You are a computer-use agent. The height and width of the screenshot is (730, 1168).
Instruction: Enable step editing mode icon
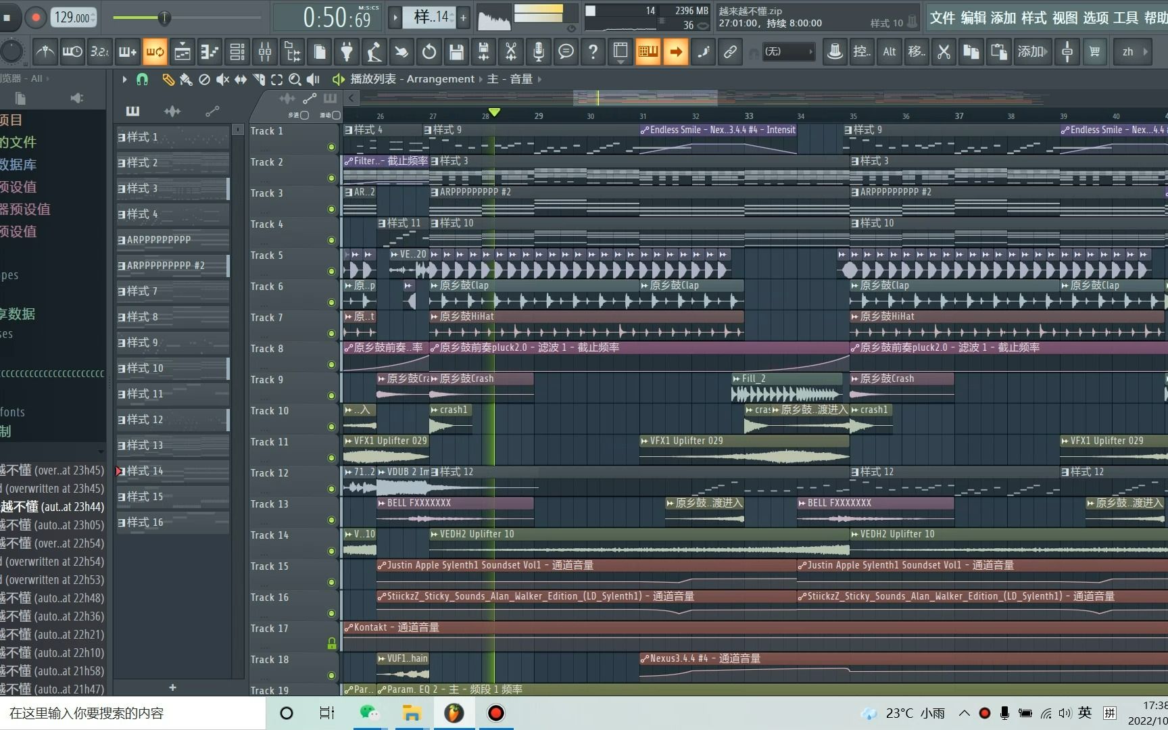(704, 51)
